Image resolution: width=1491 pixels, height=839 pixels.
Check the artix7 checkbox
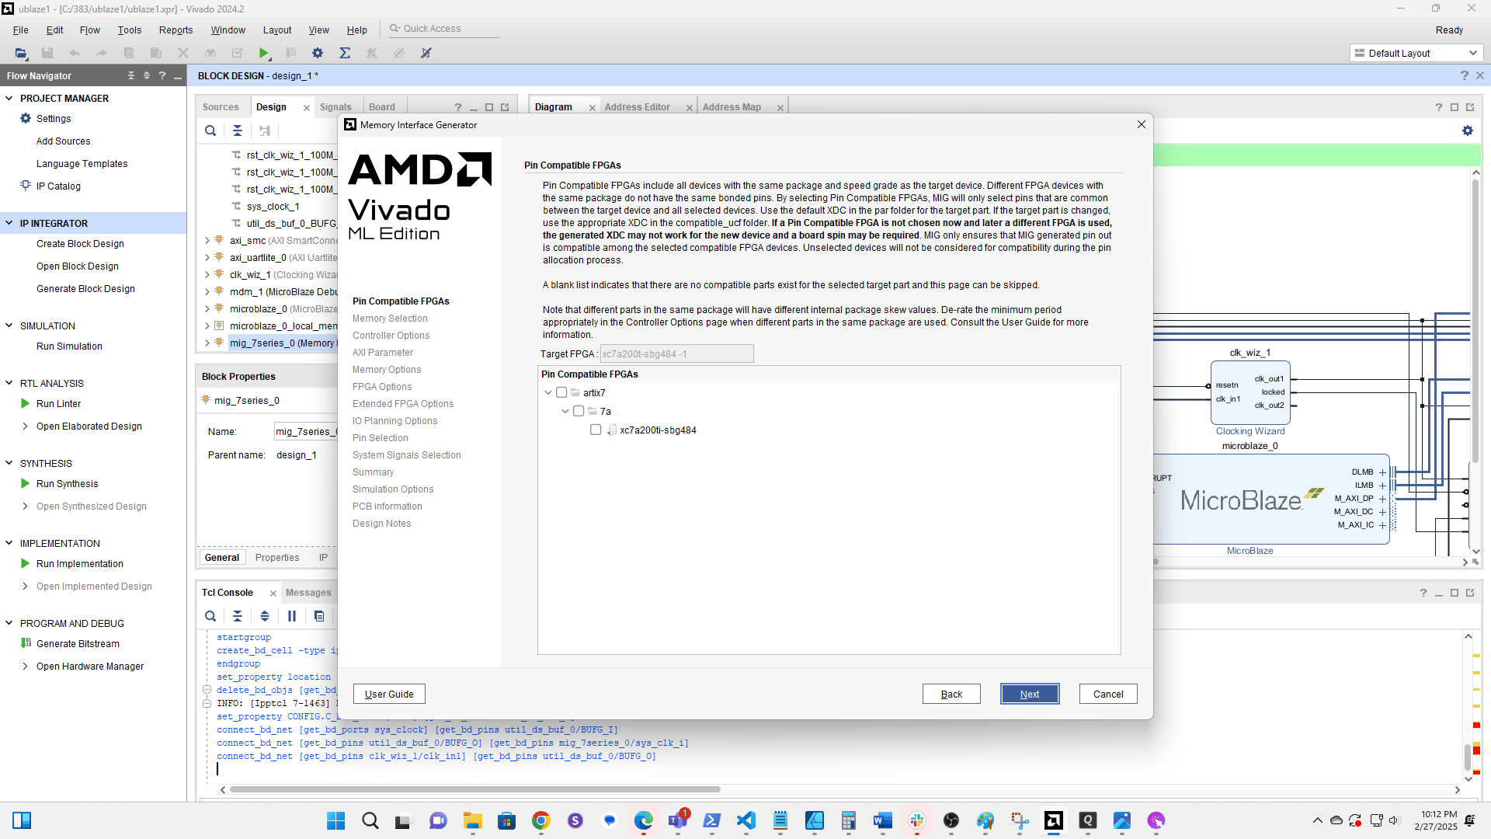click(x=561, y=392)
